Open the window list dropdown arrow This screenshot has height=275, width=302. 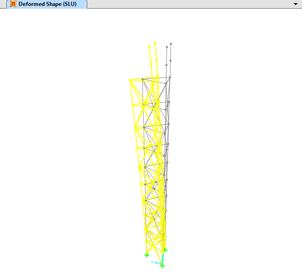(296, 4)
